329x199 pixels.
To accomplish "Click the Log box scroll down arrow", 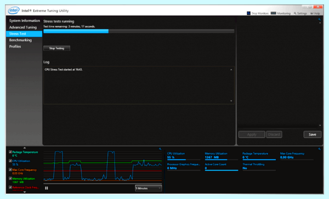I will coord(231,101).
